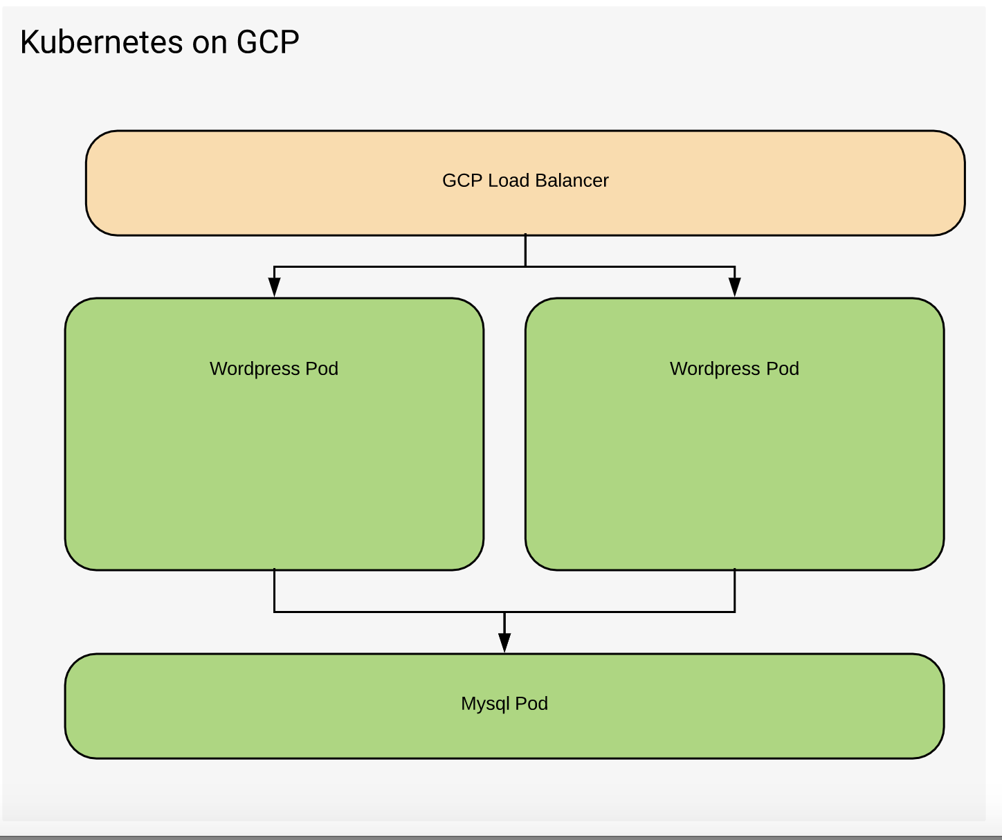Click the diagram title Kubernetes on GCP

pyautogui.click(x=160, y=42)
